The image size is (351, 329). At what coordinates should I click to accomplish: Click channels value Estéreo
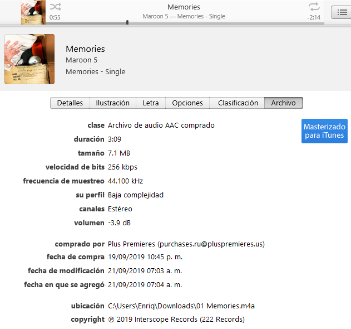tap(120, 209)
